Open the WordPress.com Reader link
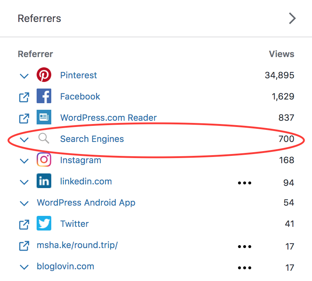The image size is (312, 281). click(108, 118)
